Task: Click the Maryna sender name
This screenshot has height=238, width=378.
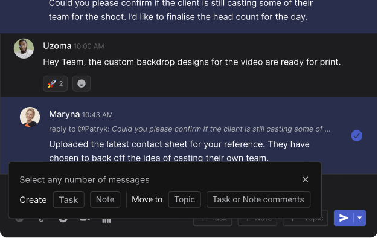Action: (x=65, y=114)
